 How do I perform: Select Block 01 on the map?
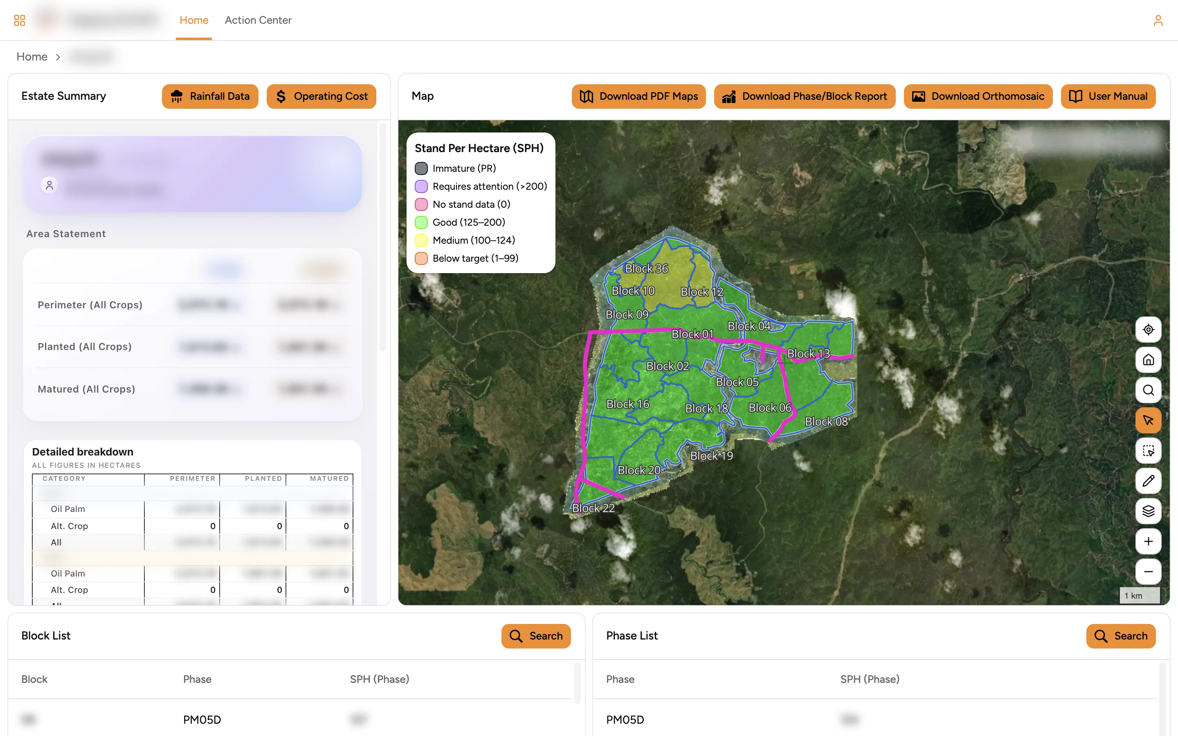(x=692, y=334)
